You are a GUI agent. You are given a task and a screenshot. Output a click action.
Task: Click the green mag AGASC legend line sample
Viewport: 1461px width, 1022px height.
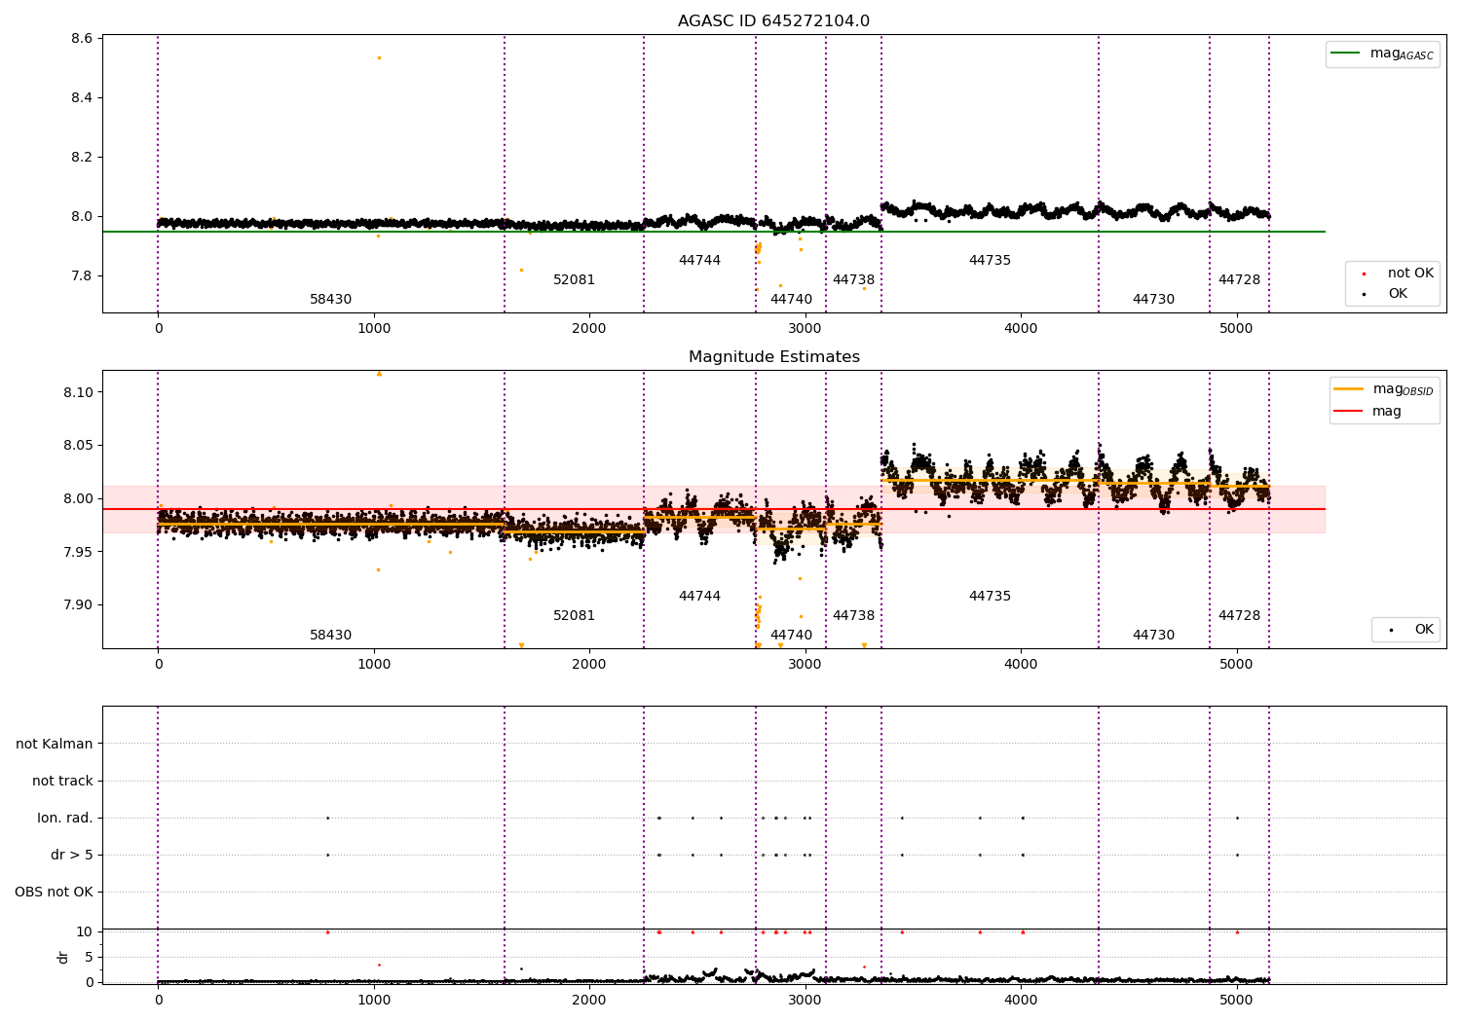pos(1347,54)
